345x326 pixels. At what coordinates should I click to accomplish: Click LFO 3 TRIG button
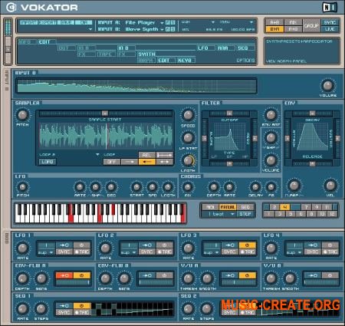(x=248, y=252)
